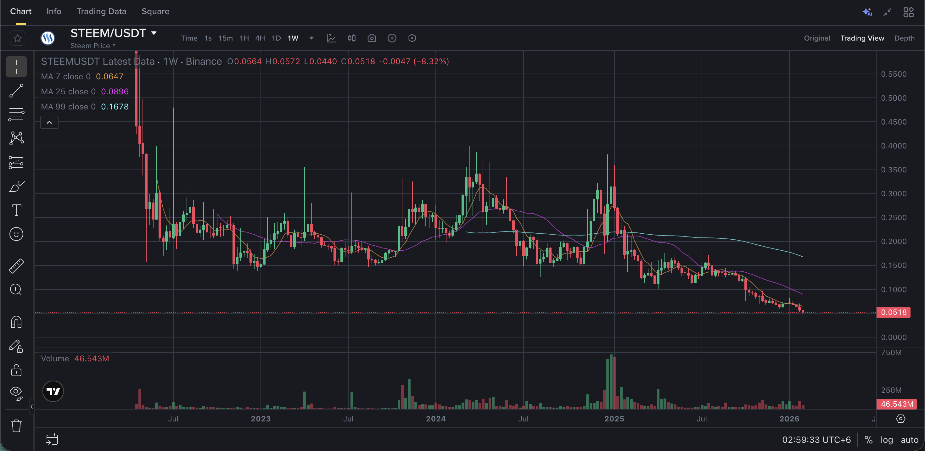The height and width of the screenshot is (451, 925).
Task: Pick the ruler measure tool
Action: tap(16, 266)
